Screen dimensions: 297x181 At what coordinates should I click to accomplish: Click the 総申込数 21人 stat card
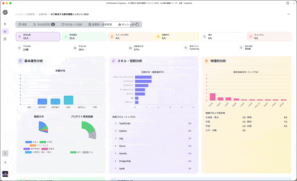point(38,36)
